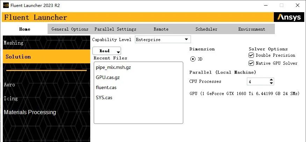The width and height of the screenshot is (306, 142).
Task: Open the General Options tab
Action: coord(70,29)
